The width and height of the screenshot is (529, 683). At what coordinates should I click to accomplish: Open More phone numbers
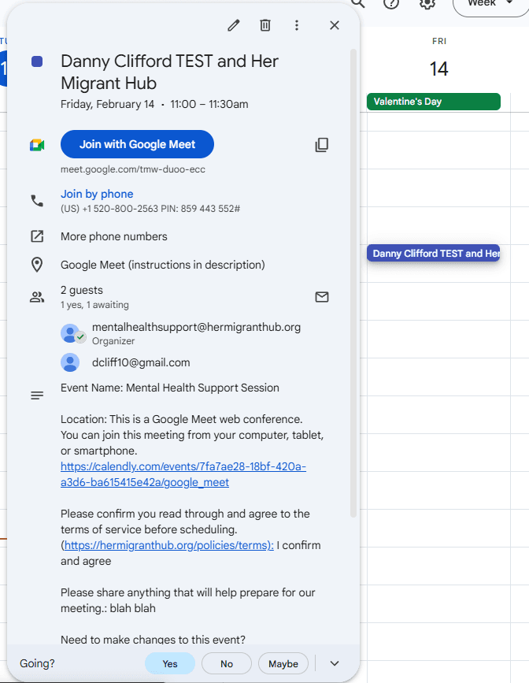coord(114,236)
